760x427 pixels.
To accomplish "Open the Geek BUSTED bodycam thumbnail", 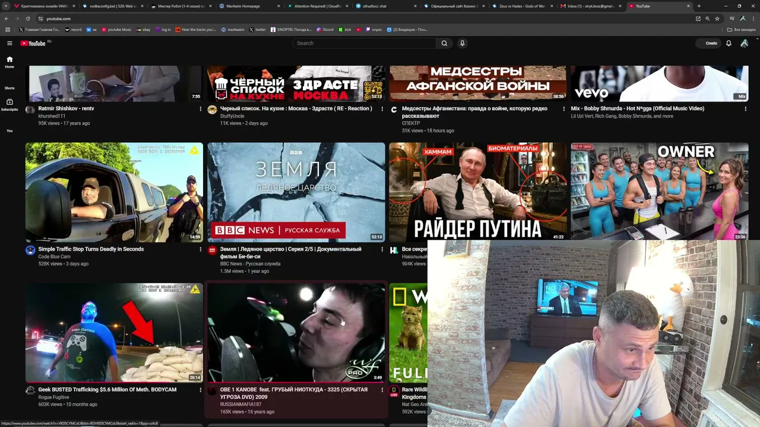I will click(114, 333).
